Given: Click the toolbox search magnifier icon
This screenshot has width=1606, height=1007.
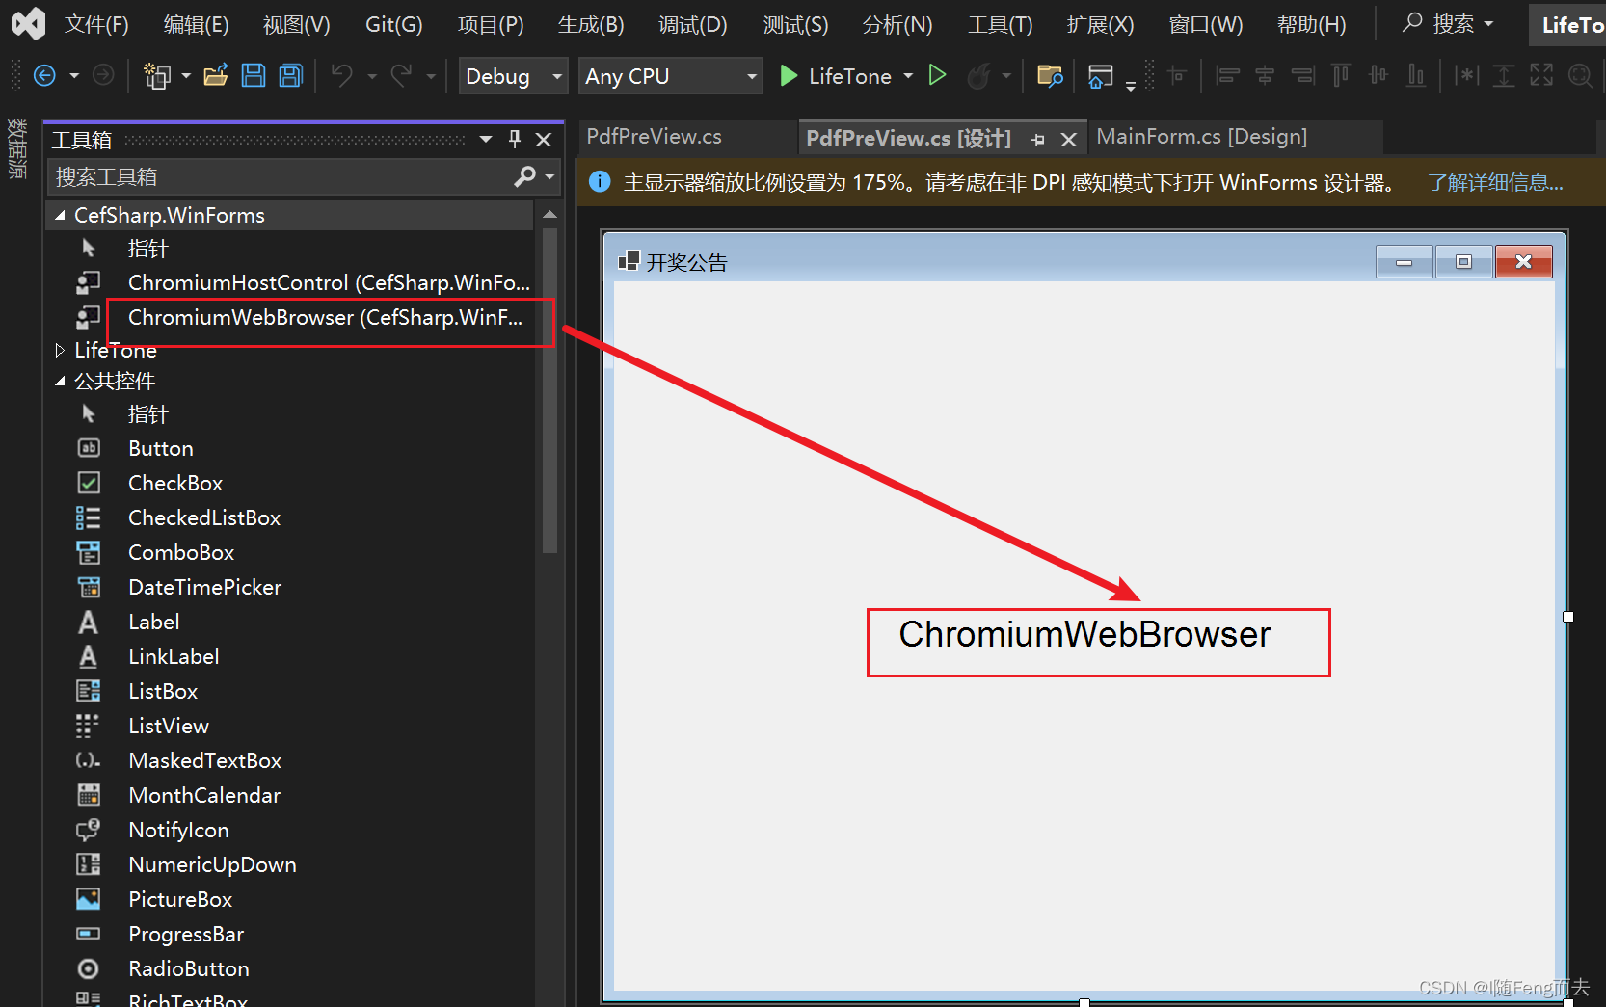Looking at the screenshot, I should [x=524, y=176].
